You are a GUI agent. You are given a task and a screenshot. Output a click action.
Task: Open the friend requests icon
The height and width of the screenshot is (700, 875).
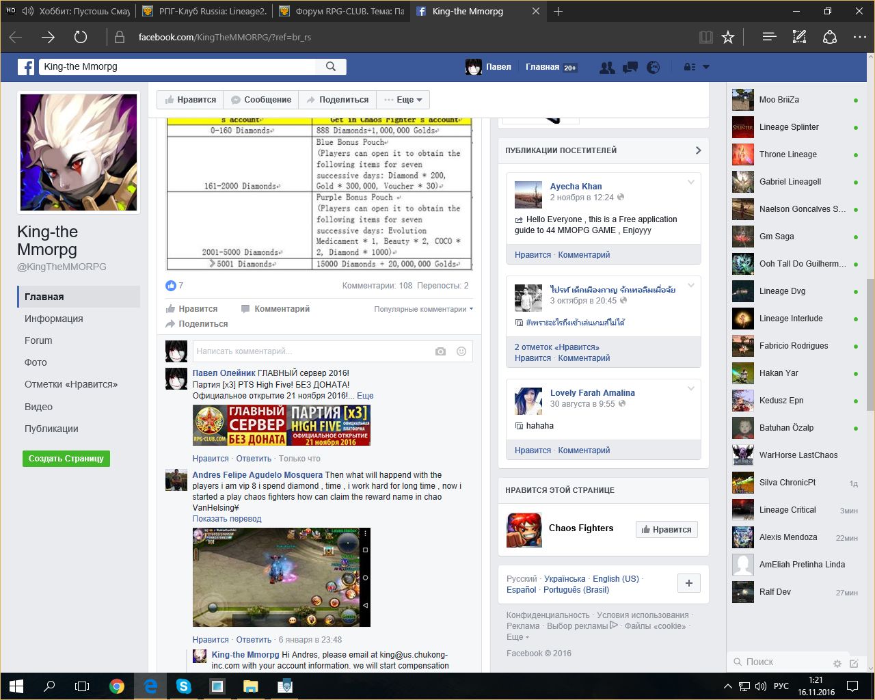tap(606, 67)
